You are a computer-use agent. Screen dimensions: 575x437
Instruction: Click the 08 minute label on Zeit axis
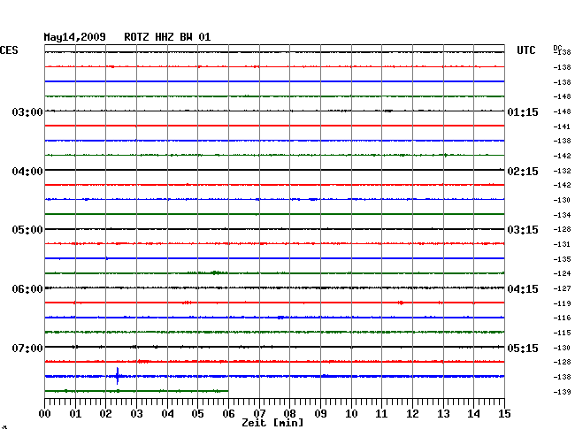click(x=289, y=413)
